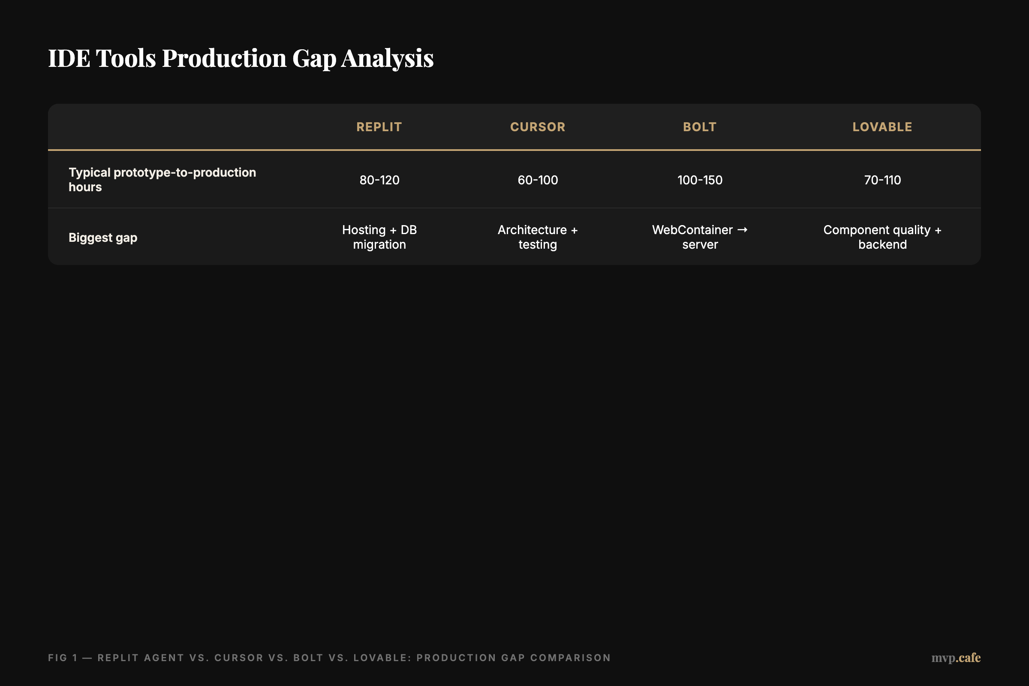The image size is (1029, 686).
Task: Click the 60-100 value under CURSOR
Action: click(x=537, y=180)
